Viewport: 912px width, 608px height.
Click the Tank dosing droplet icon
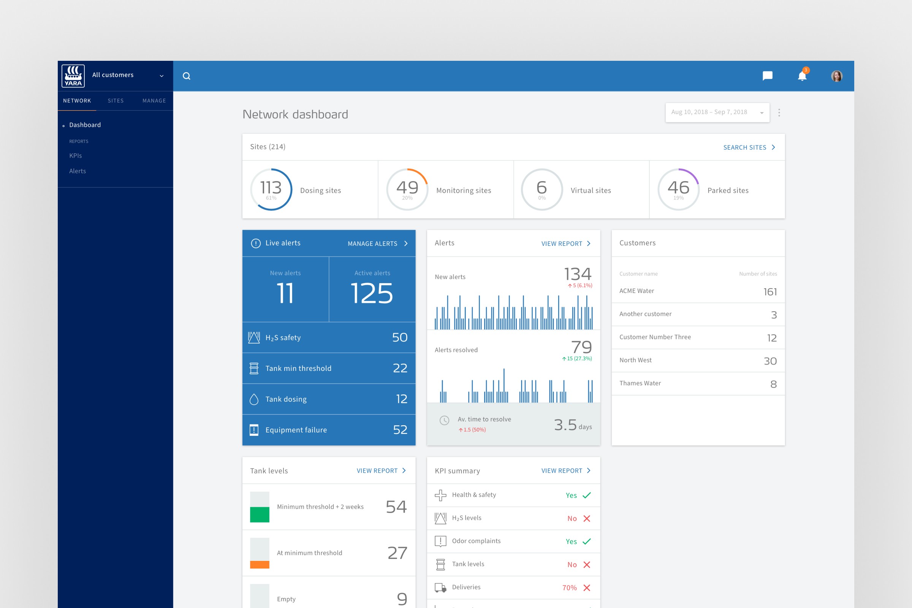coord(254,399)
